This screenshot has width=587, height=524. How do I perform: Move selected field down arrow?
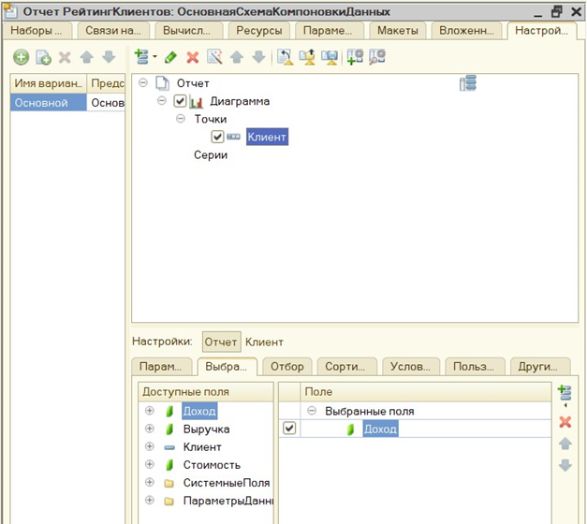click(565, 466)
